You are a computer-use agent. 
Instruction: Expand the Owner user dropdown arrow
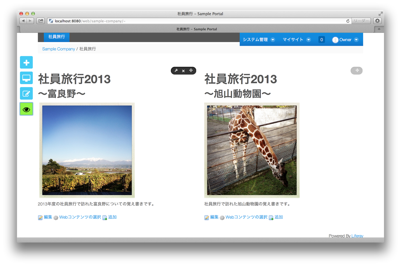[x=356, y=40]
